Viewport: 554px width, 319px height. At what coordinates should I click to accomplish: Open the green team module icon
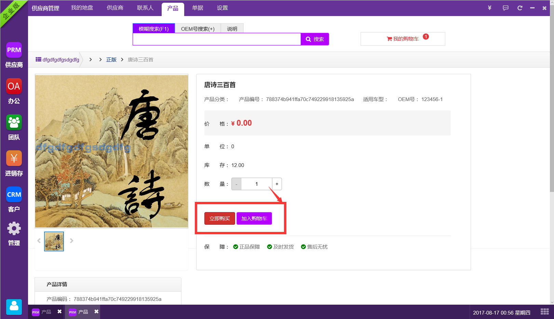coord(14,122)
